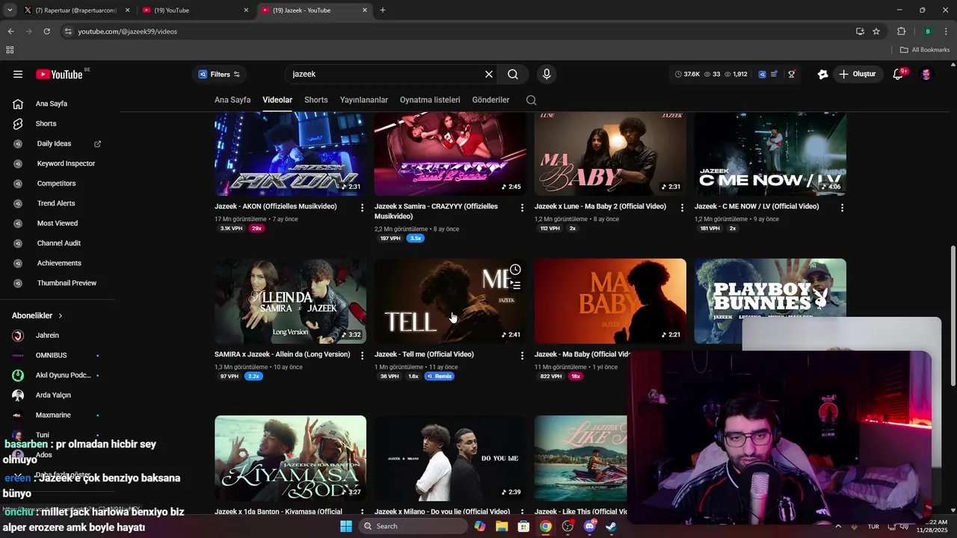The image size is (957, 538).
Task: Open browser extensions puzzle icon
Action: click(x=901, y=31)
